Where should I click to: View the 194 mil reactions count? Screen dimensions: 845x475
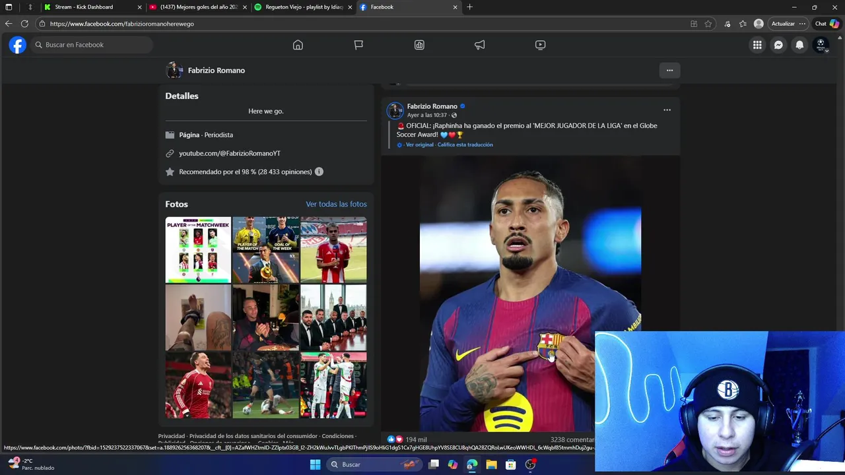pos(416,439)
